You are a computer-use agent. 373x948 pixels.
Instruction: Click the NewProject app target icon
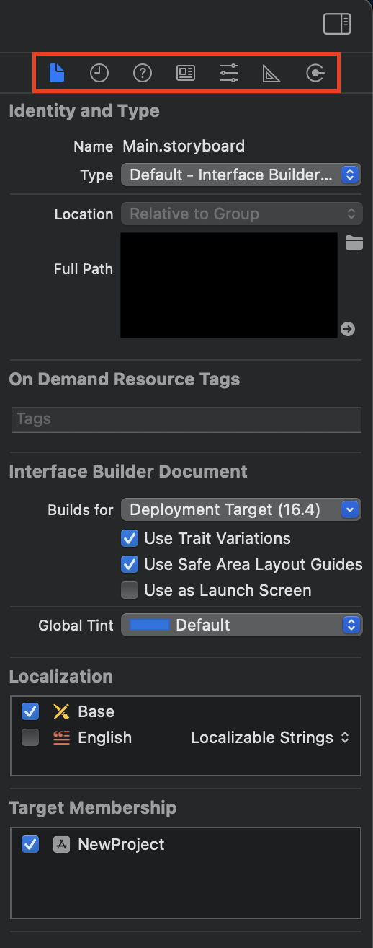(61, 844)
